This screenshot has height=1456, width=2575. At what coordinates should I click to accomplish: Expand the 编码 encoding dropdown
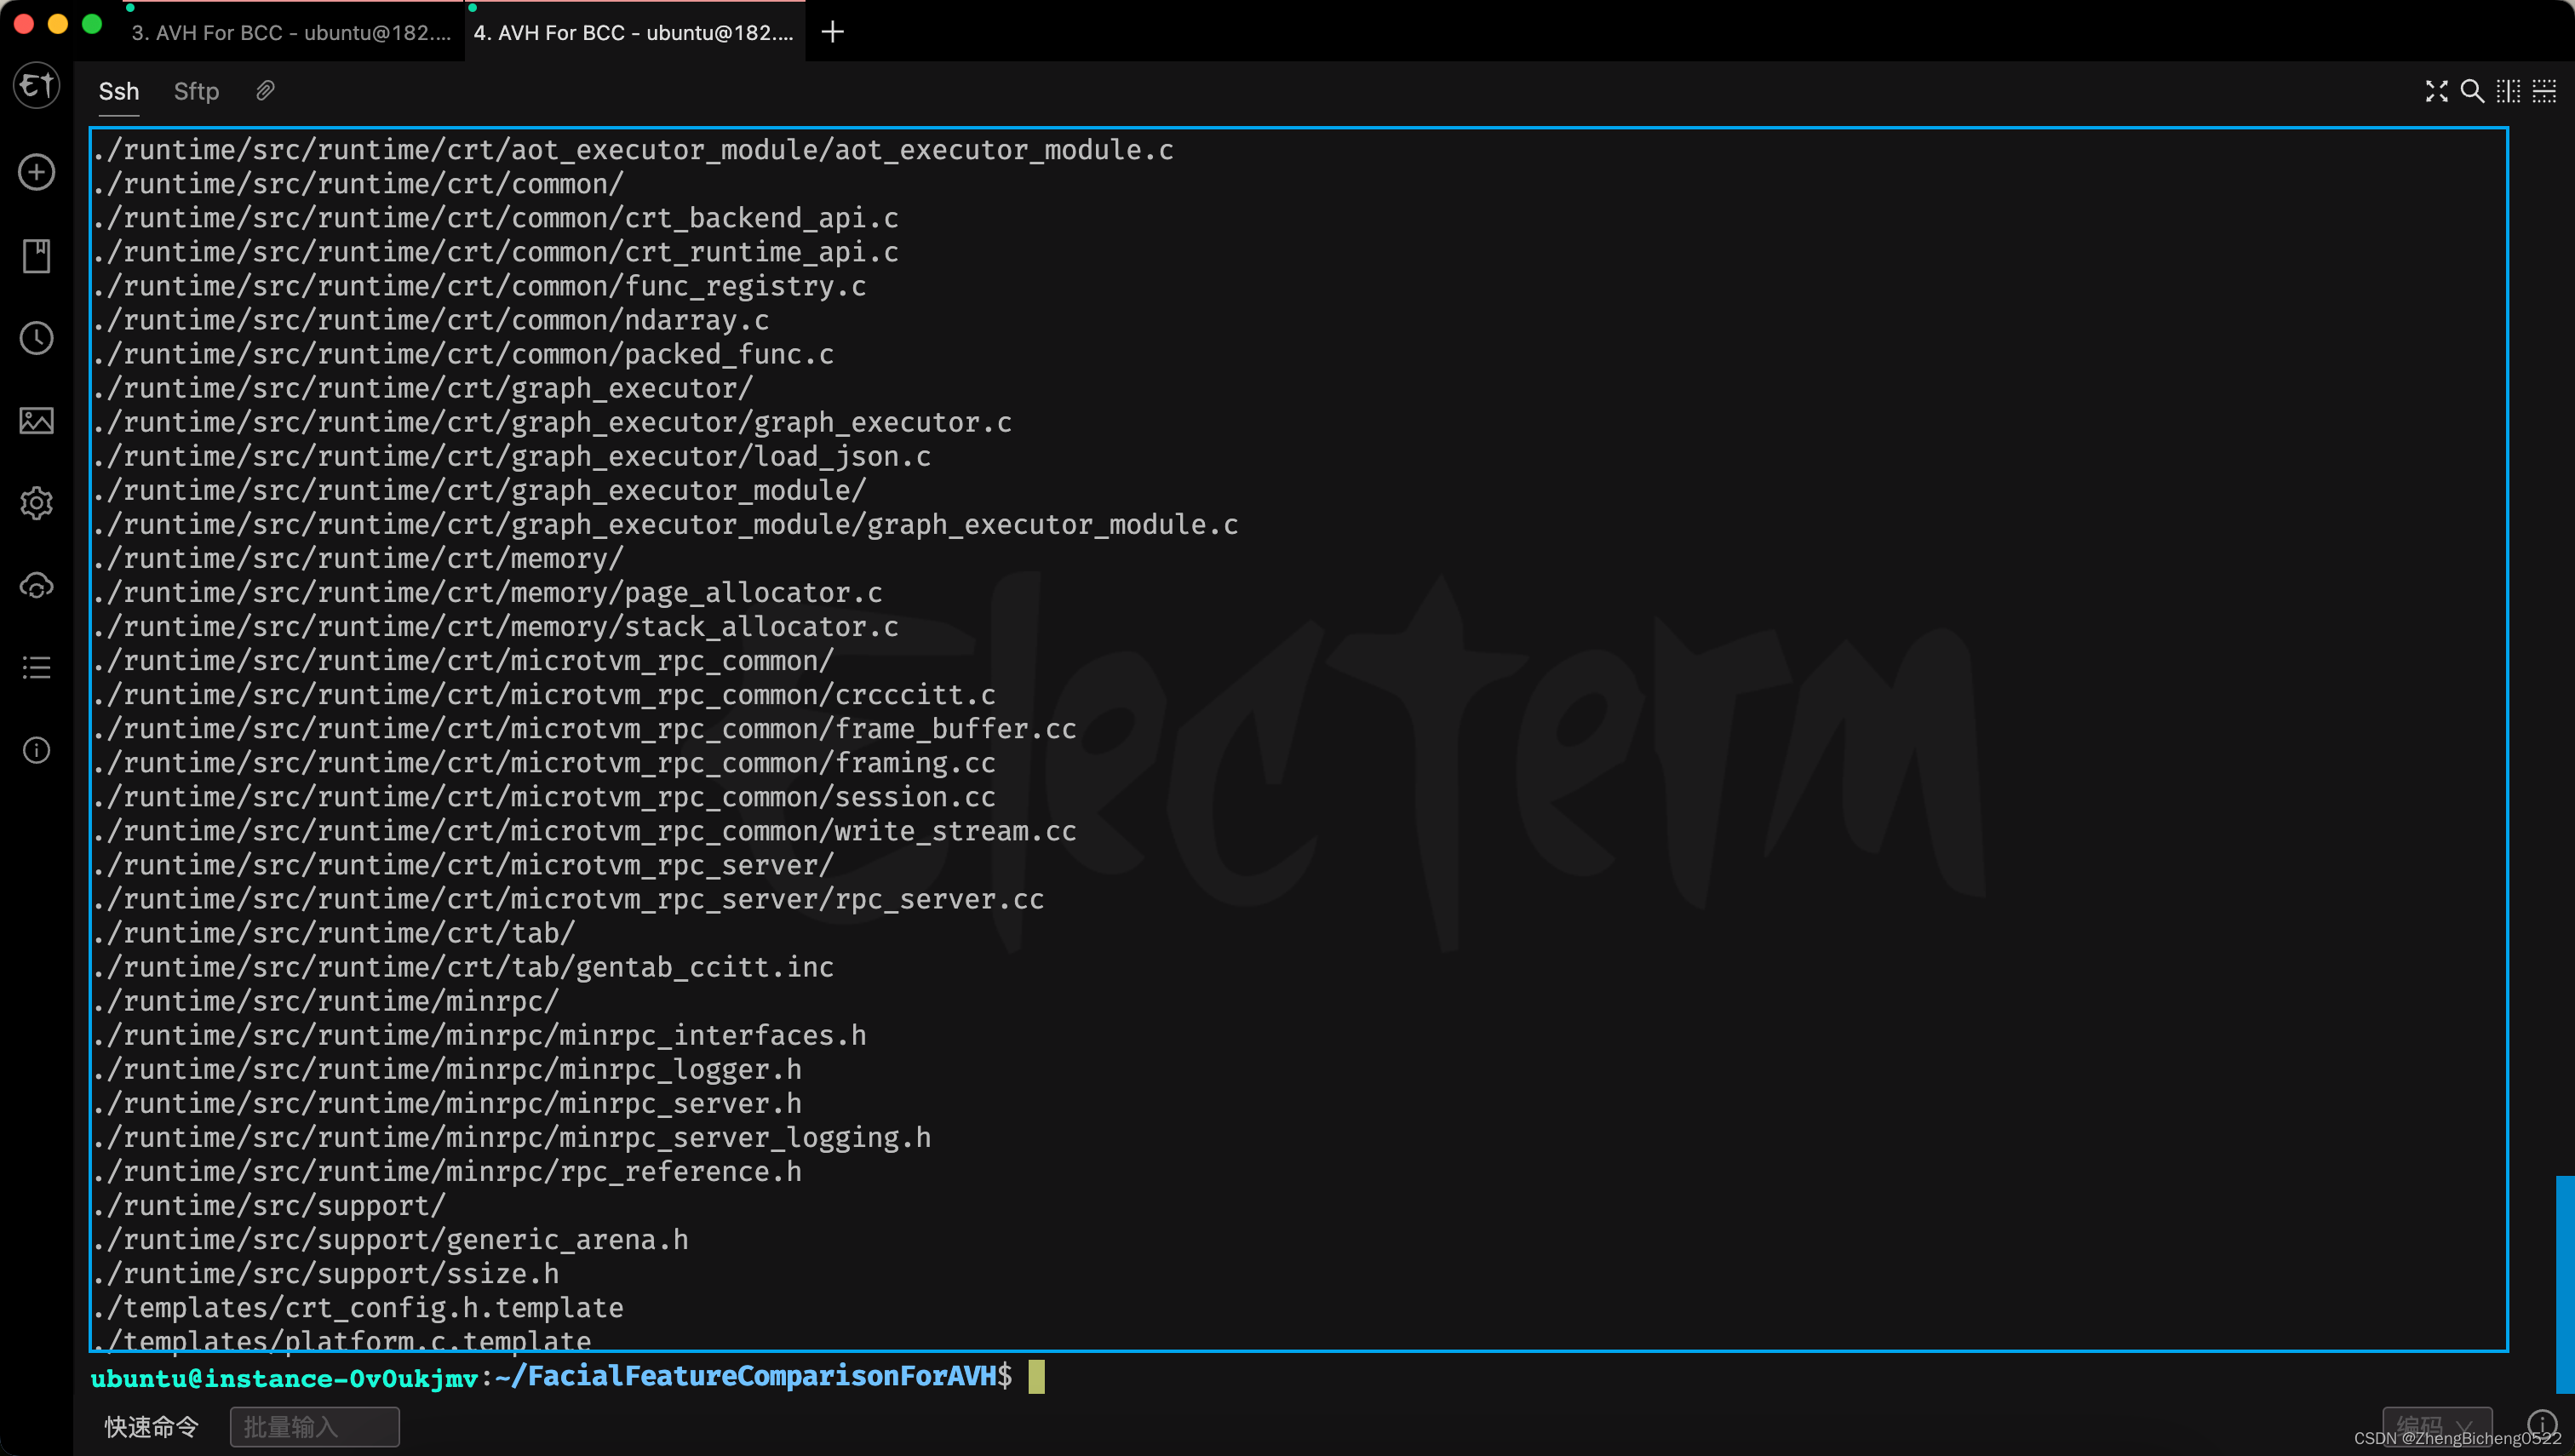tap(2436, 1425)
